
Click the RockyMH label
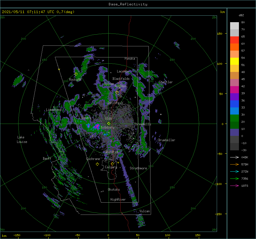(x=75, y=80)
